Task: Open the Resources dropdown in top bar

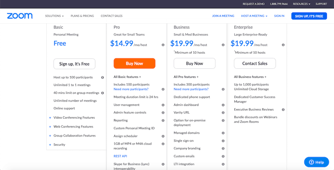Action: point(301,4)
